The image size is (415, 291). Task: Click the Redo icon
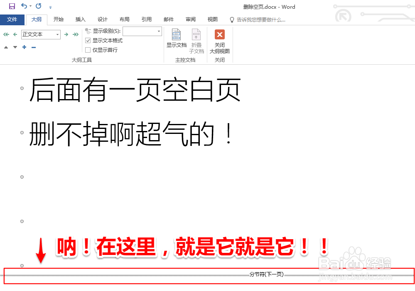(x=39, y=6)
